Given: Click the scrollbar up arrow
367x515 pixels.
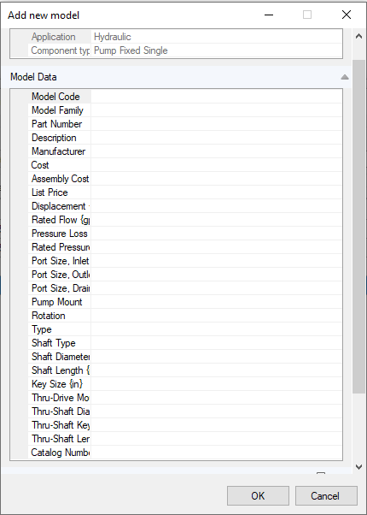Looking at the screenshot, I should 358,36.
